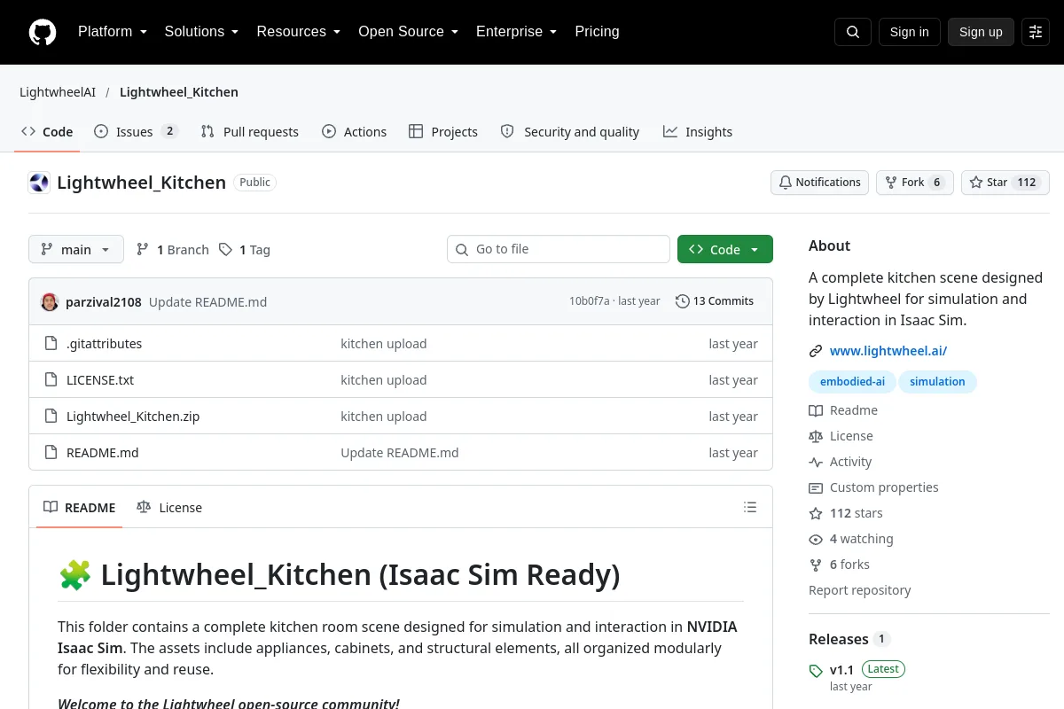The height and width of the screenshot is (709, 1064).
Task: Open the .gitattributes file
Action: [105, 344]
